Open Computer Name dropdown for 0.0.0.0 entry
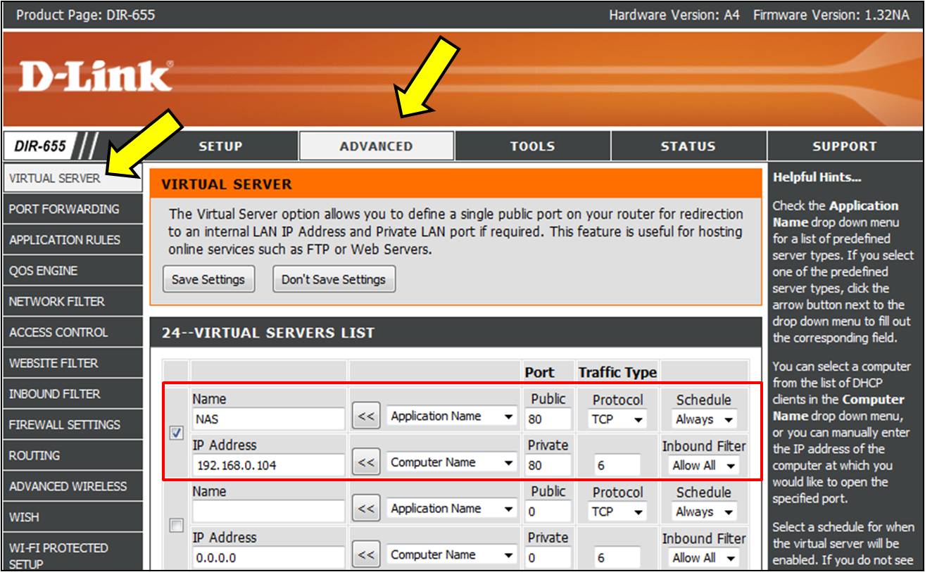The width and height of the screenshot is (925, 572). pyautogui.click(x=453, y=555)
